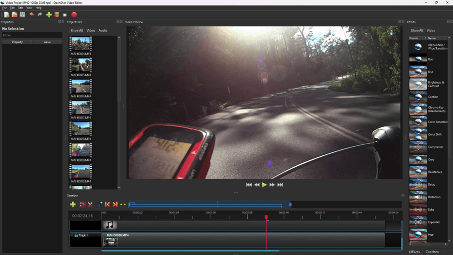
Task: Toggle the lock icon on Track 1
Action: click(x=76, y=235)
